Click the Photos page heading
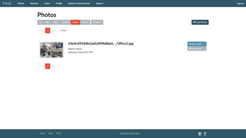246x138 pixels. (x=47, y=15)
